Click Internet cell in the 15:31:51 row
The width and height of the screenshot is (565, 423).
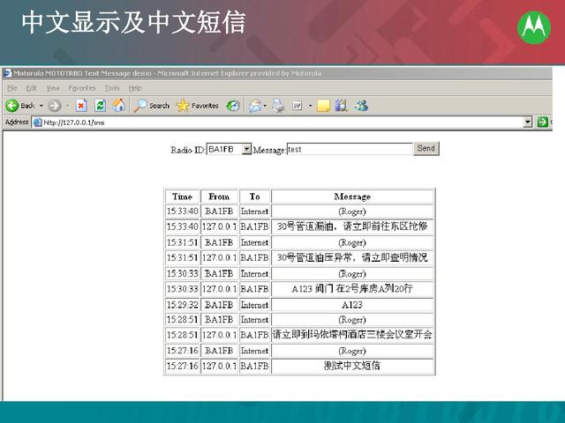coord(255,243)
